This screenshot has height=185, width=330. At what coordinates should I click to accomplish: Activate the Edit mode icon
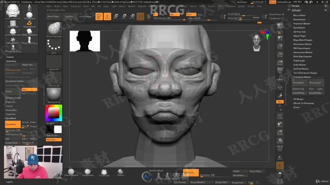coord(99,16)
